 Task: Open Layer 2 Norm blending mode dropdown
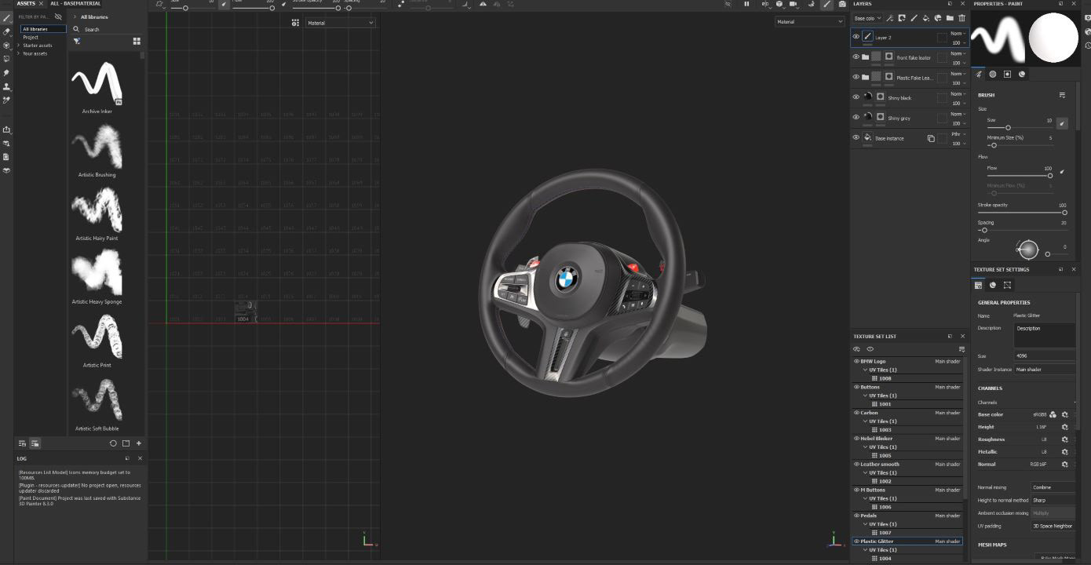958,33
